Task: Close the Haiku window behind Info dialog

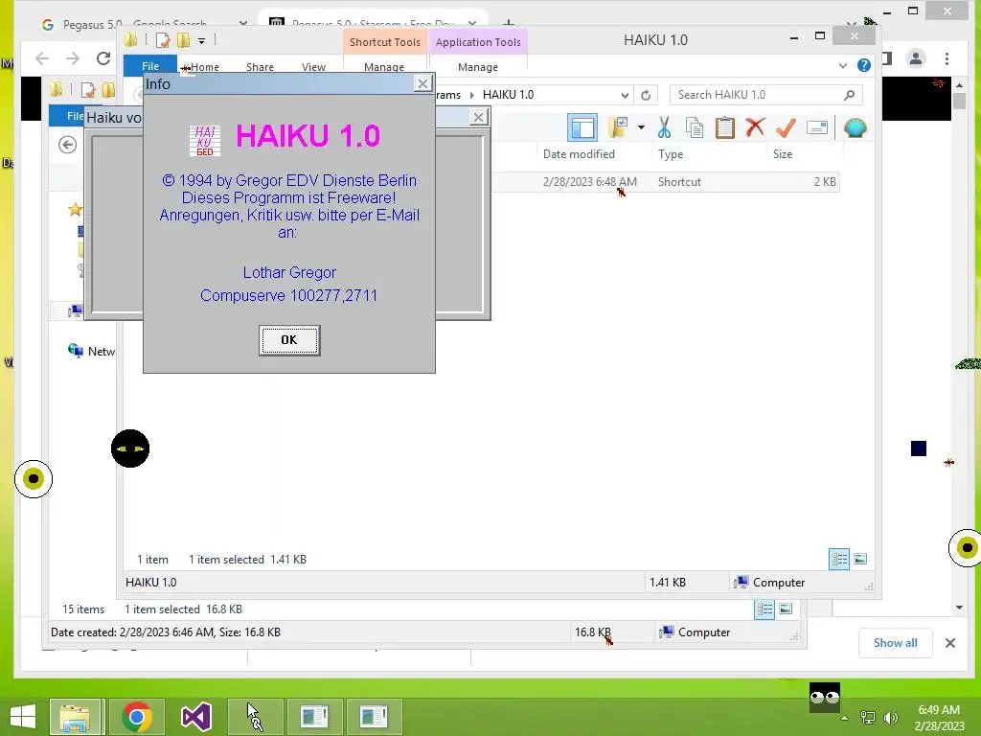Action: [x=479, y=117]
